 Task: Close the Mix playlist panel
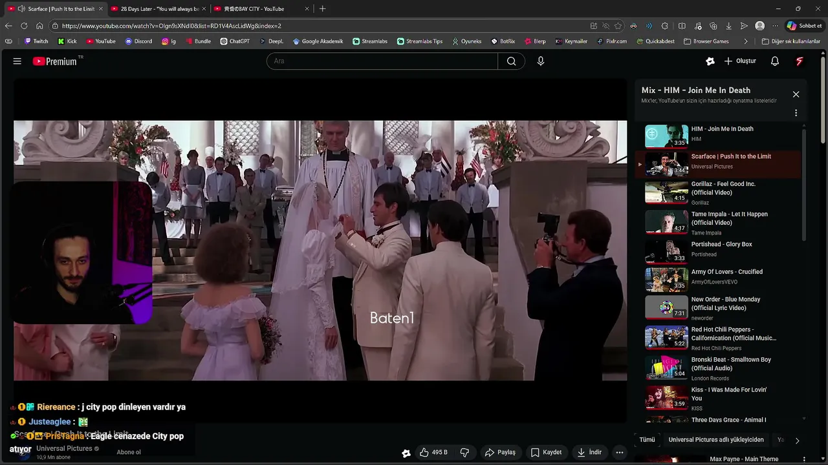[x=796, y=94]
